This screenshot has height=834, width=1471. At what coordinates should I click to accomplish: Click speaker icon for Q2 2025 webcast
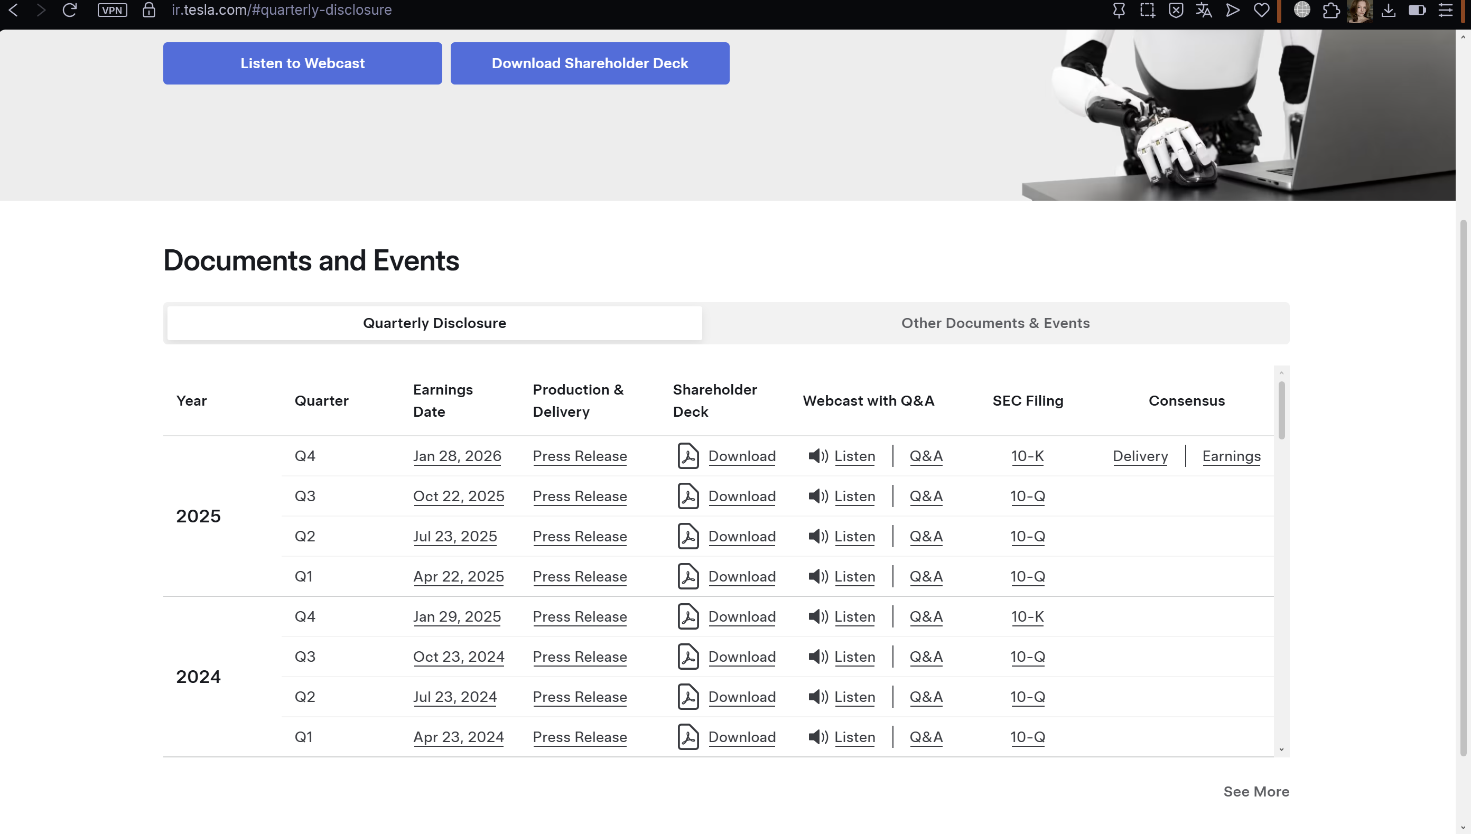(817, 536)
